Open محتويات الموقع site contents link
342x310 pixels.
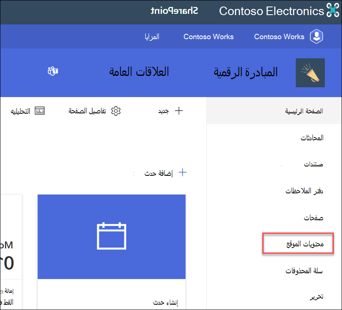pos(305,244)
